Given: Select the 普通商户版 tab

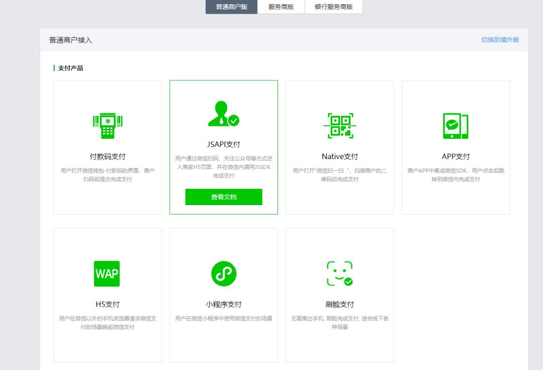Looking at the screenshot, I should point(231,7).
